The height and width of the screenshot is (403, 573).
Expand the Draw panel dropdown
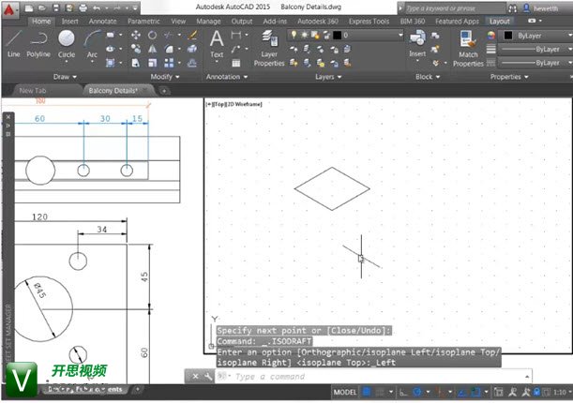pyautogui.click(x=66, y=76)
